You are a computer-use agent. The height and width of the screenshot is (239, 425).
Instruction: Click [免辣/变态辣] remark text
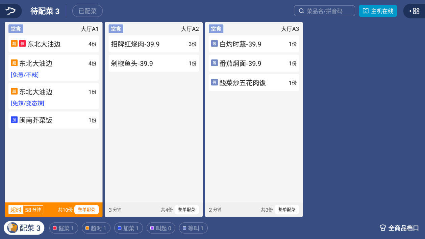[x=27, y=103]
